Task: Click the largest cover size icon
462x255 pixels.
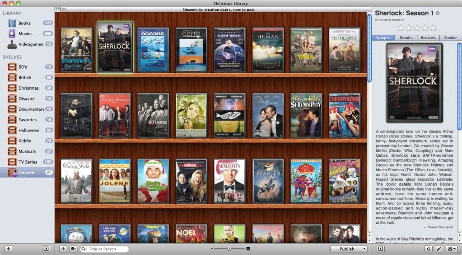Action: [248, 249]
